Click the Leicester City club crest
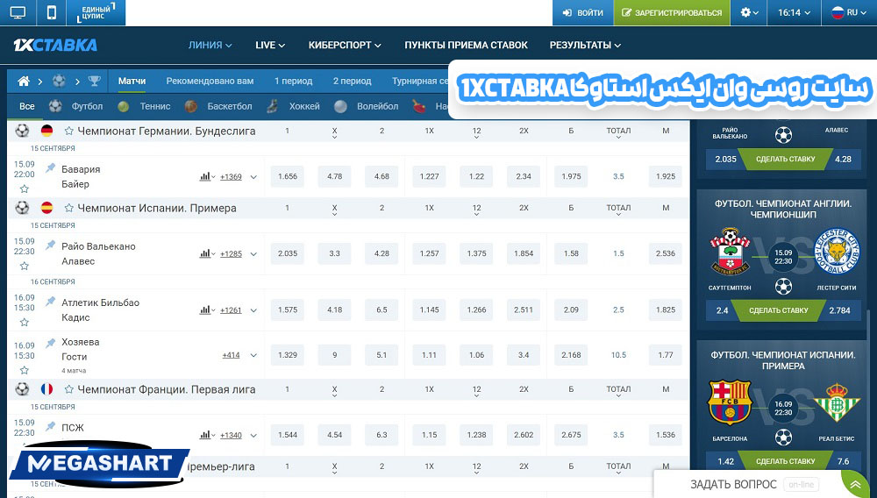The width and height of the screenshot is (877, 498). click(837, 251)
